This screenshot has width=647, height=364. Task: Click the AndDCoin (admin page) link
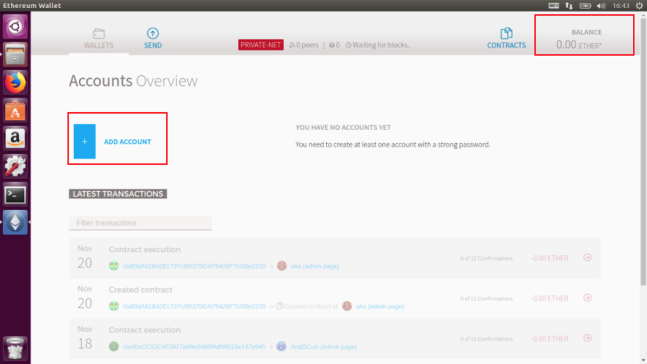point(323,347)
